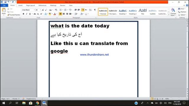Open the Multilevel List dropdown
This screenshot has height=106, width=189.
(71, 10)
